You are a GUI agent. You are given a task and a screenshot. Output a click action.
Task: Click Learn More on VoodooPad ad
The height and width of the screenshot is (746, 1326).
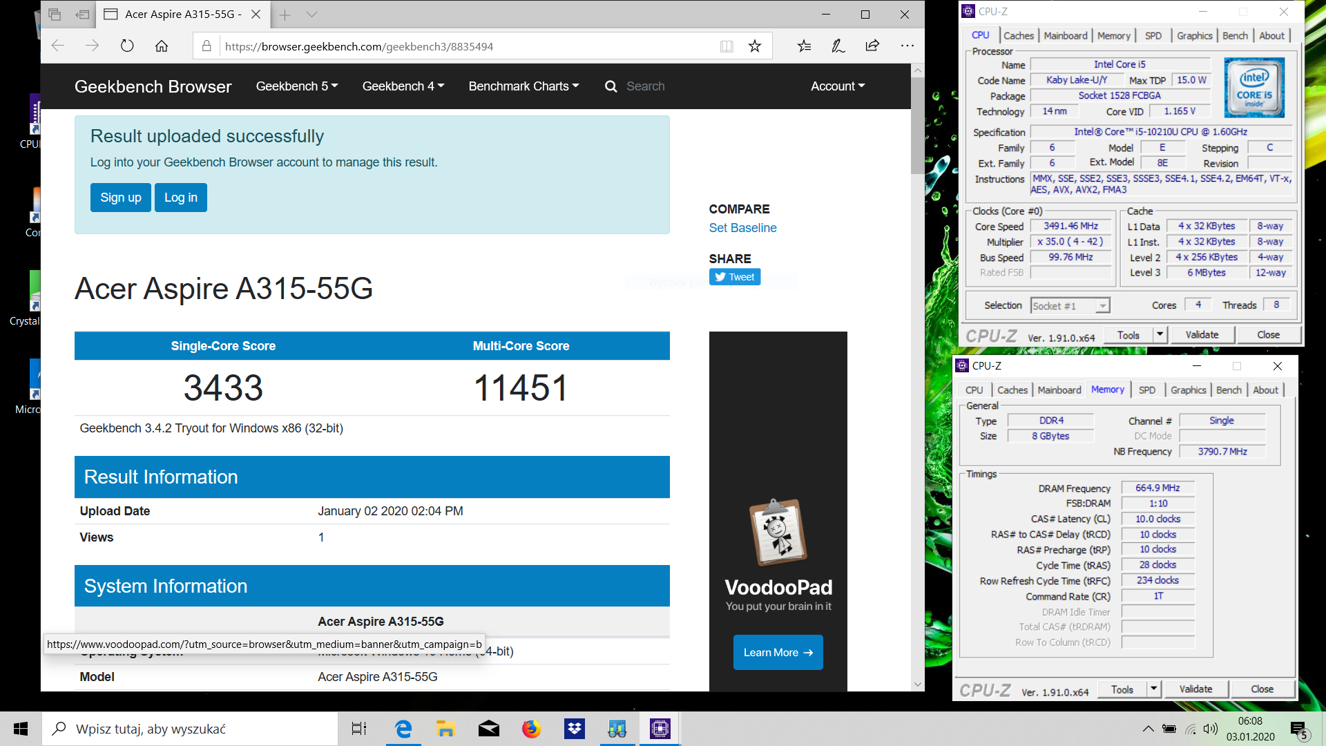(x=778, y=653)
